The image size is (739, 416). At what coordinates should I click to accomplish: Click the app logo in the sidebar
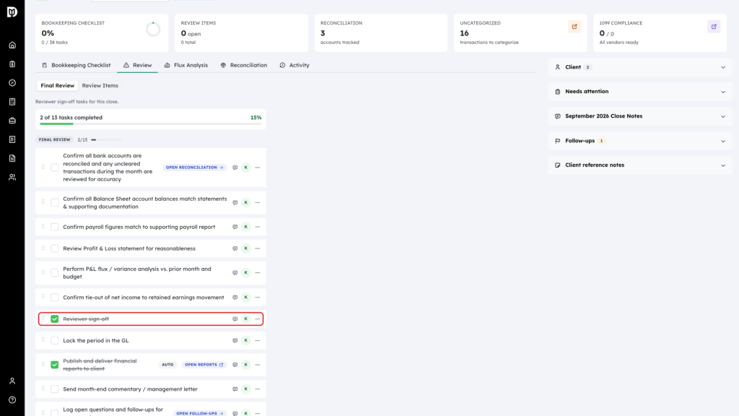point(12,12)
